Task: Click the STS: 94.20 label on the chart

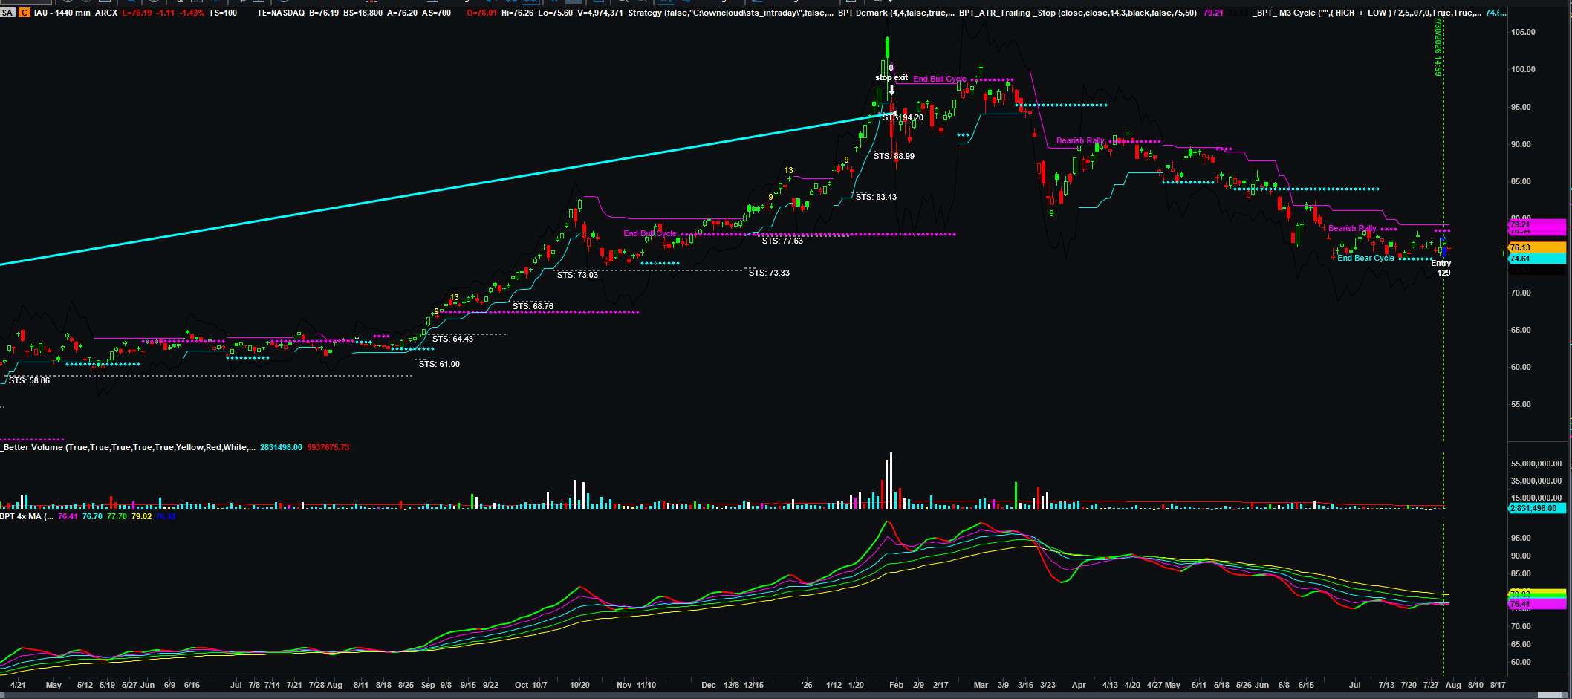Action: pyautogui.click(x=903, y=117)
